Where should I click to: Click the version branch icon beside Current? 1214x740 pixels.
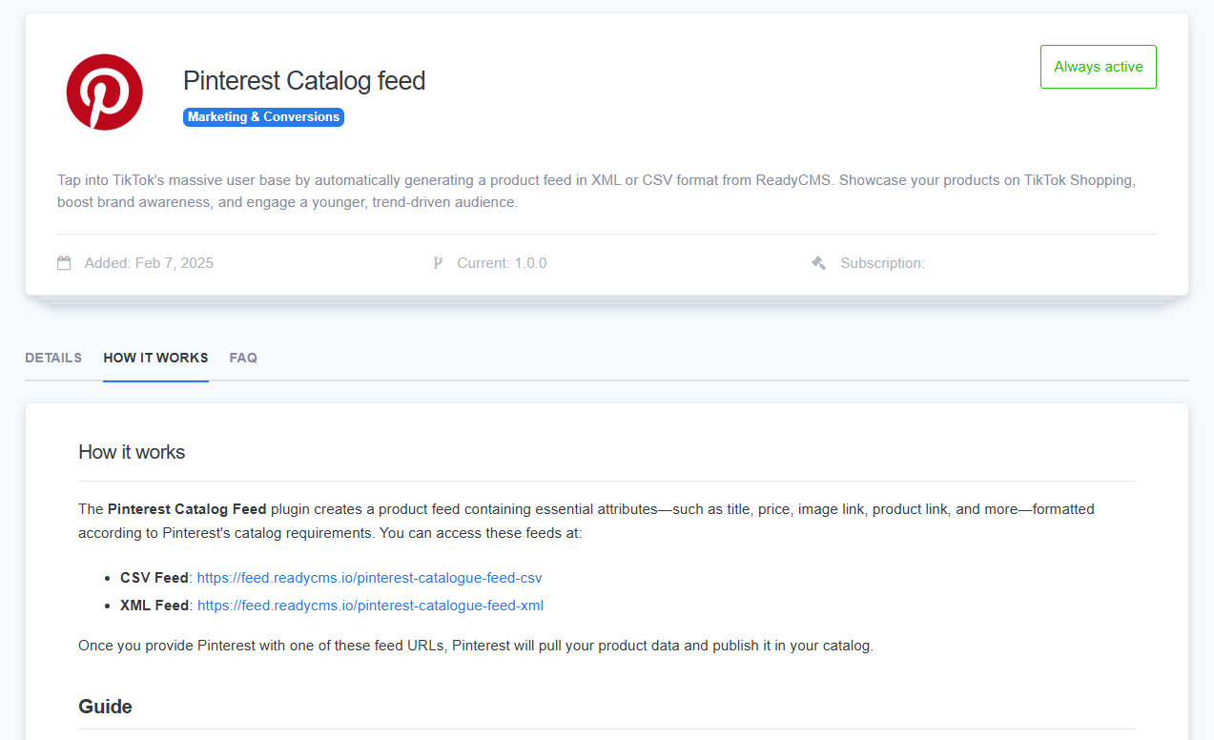point(438,263)
